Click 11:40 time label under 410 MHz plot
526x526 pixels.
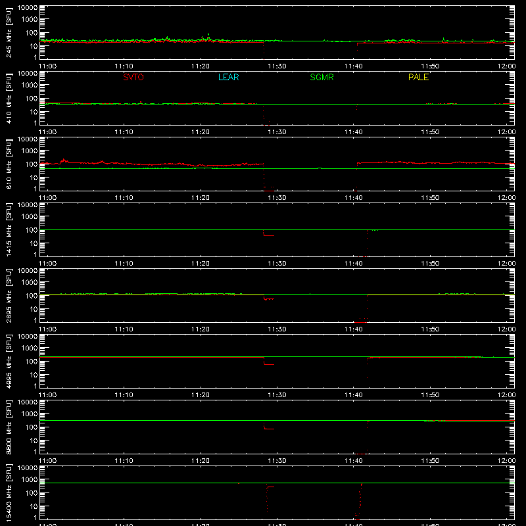click(x=354, y=132)
